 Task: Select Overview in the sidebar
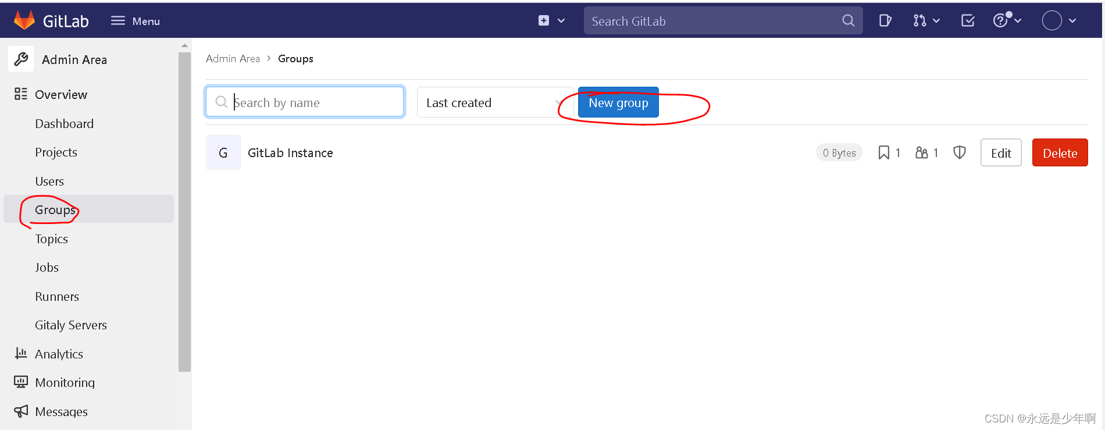(61, 94)
